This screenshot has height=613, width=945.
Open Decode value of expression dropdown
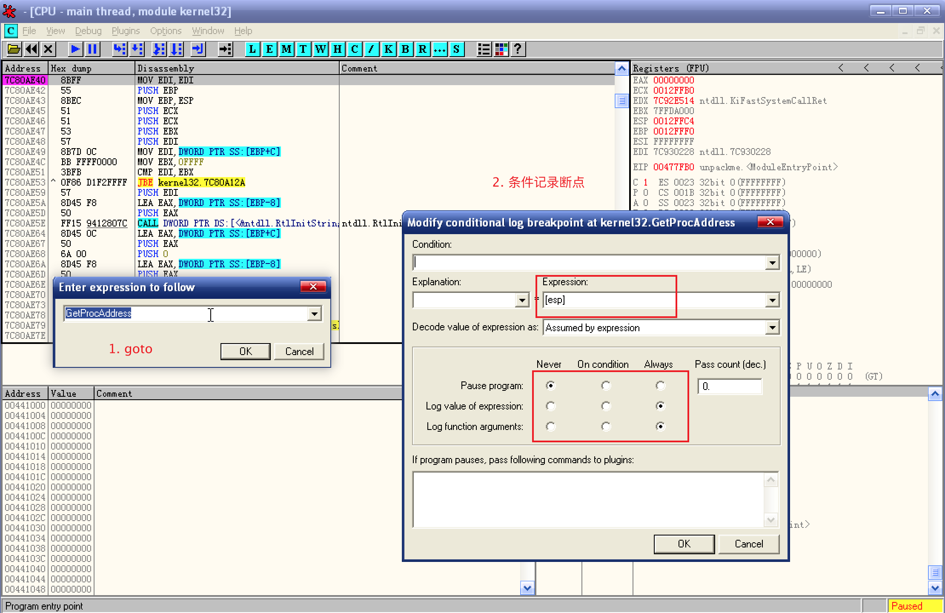click(772, 328)
